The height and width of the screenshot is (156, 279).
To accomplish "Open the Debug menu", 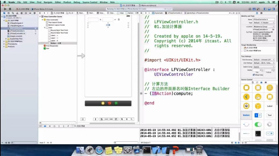I will (x=77, y=2).
